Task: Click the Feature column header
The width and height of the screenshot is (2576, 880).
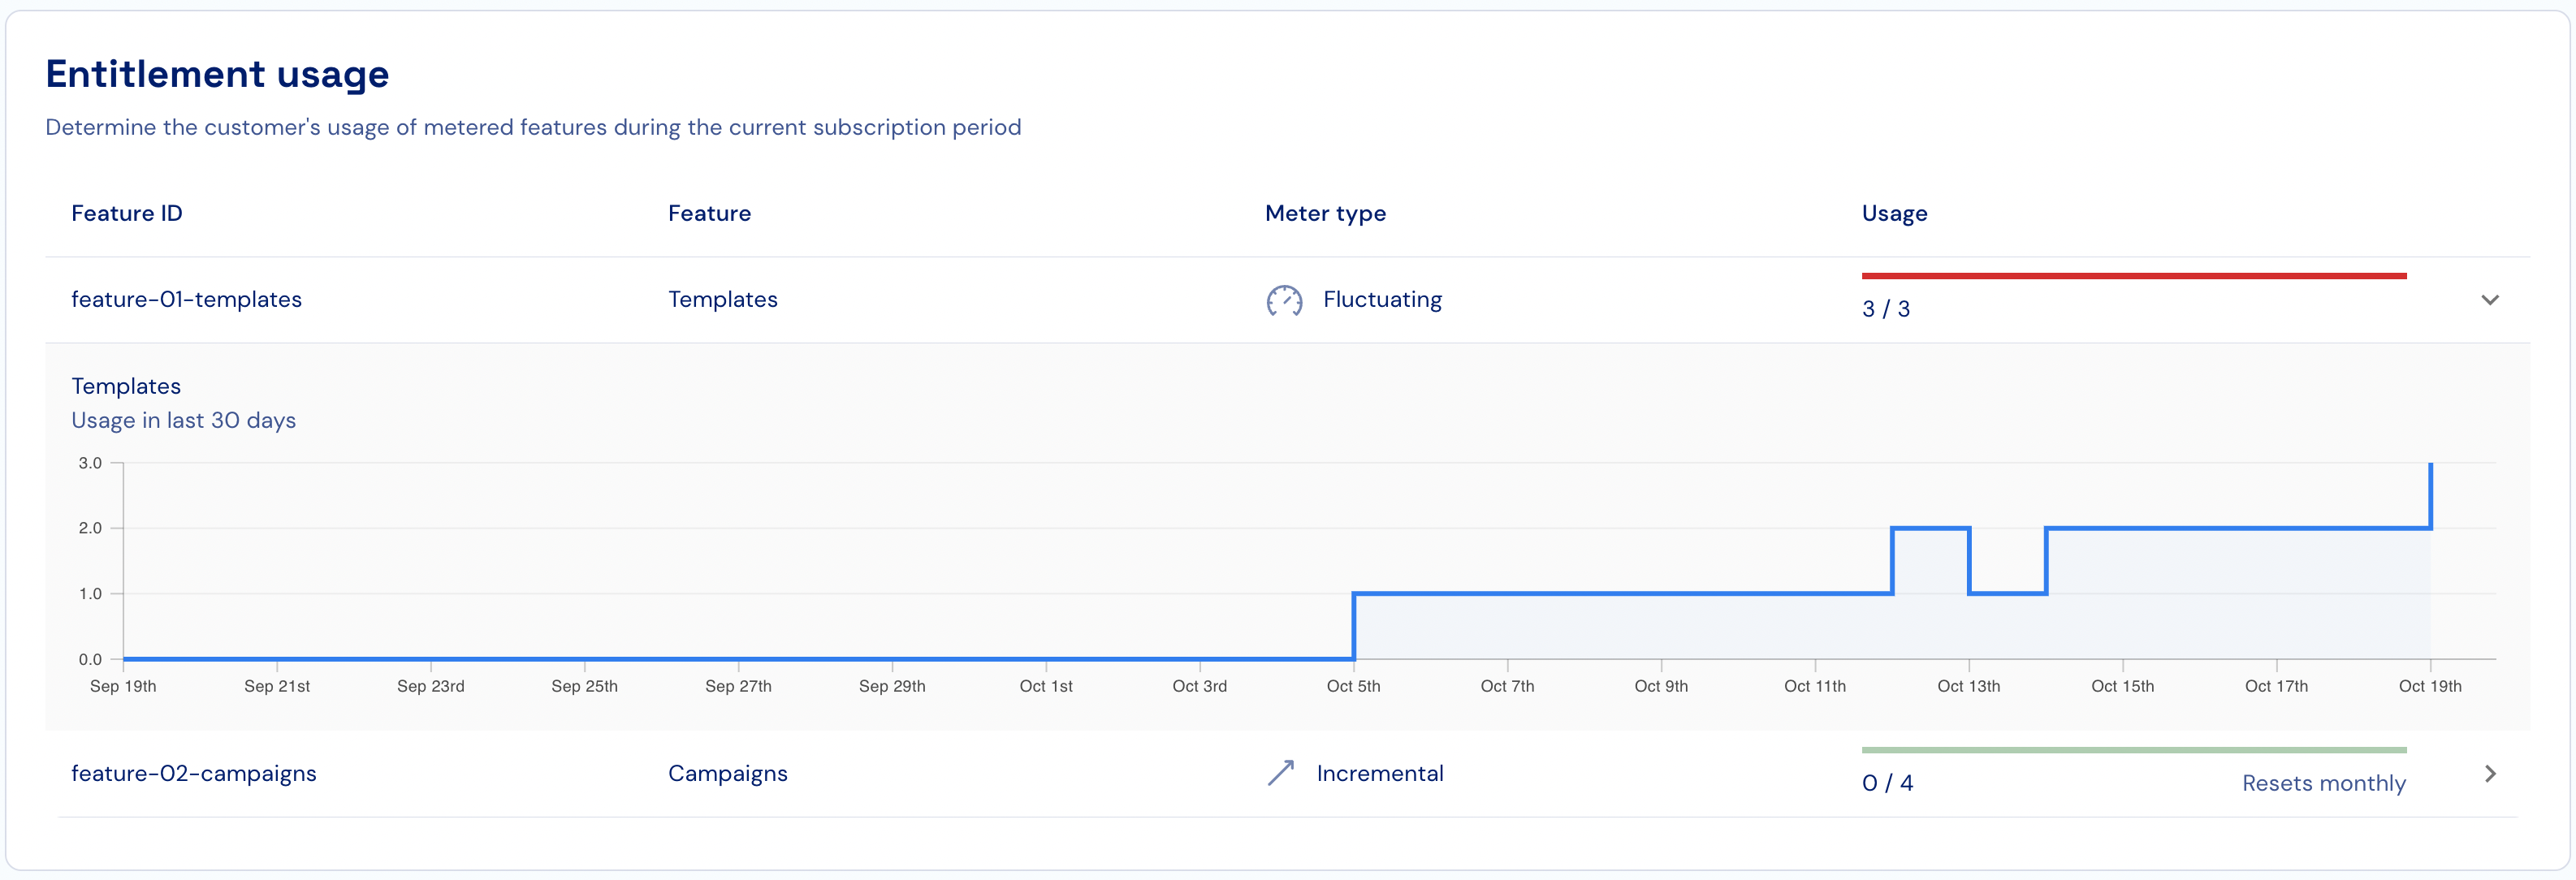Action: click(x=709, y=213)
